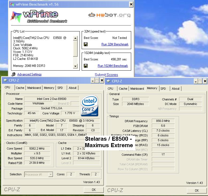Click the memory Type field DDR3
208x196 pixels.
tap(135, 99)
